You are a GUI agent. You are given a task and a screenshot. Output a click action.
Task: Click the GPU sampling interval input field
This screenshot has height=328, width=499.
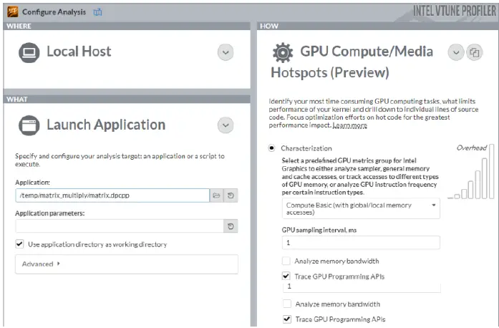click(x=361, y=243)
